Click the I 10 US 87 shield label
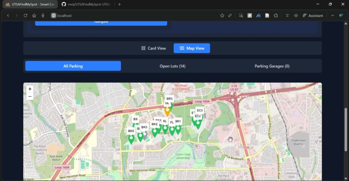The height and width of the screenshot is (181, 349). pos(234,88)
